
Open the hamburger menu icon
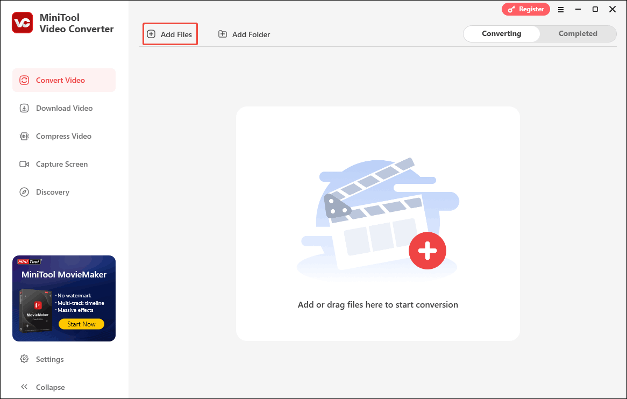pos(561,10)
